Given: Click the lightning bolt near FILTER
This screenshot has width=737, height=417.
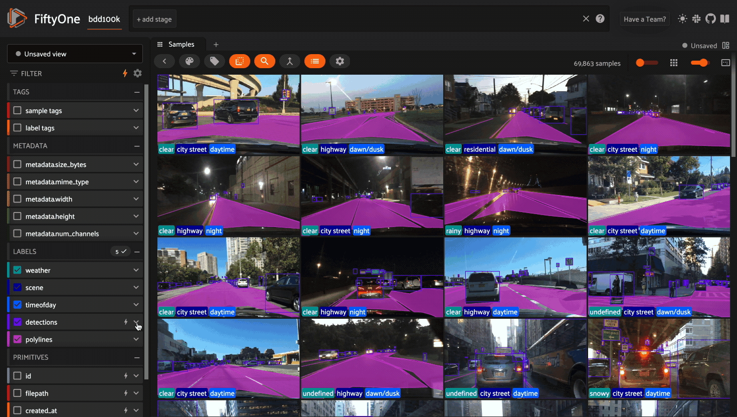Looking at the screenshot, I should point(125,73).
